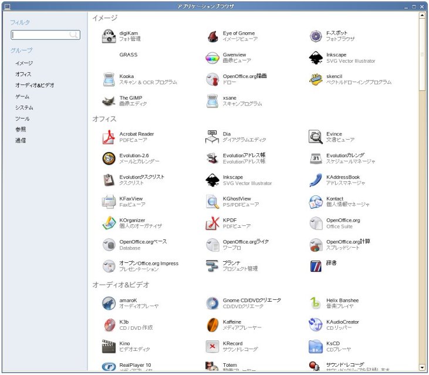429x375 pixels.
Task: Launch the Gnome CD/DVDクリエータ icon
Action: click(212, 303)
